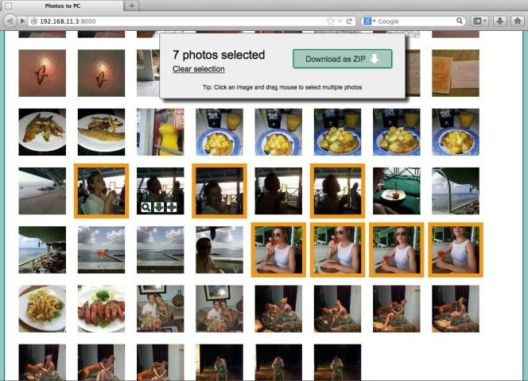Image resolution: width=528 pixels, height=381 pixels.
Task: Click the download arrow icon on hovered photo
Action: [158, 207]
